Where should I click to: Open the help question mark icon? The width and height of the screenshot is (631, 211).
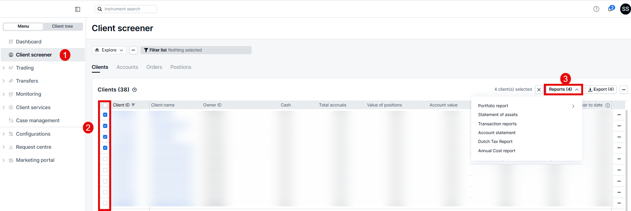click(x=596, y=9)
